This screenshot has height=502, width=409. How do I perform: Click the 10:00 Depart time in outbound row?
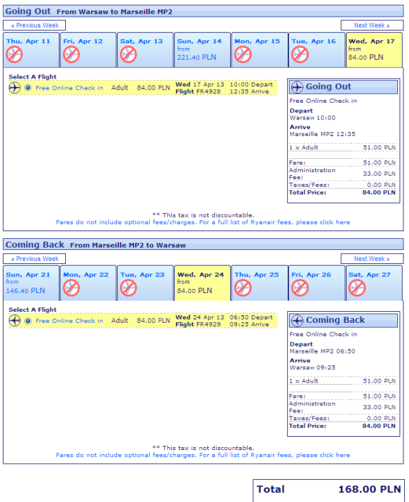click(x=252, y=85)
